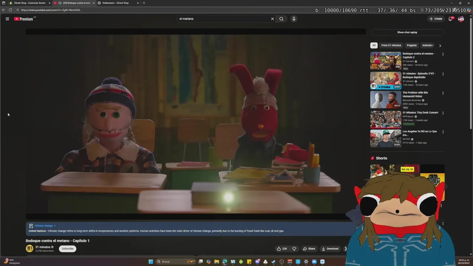The width and height of the screenshot is (473, 266).
Task: Click the taskbar Buscar search box
Action: (x=176, y=262)
